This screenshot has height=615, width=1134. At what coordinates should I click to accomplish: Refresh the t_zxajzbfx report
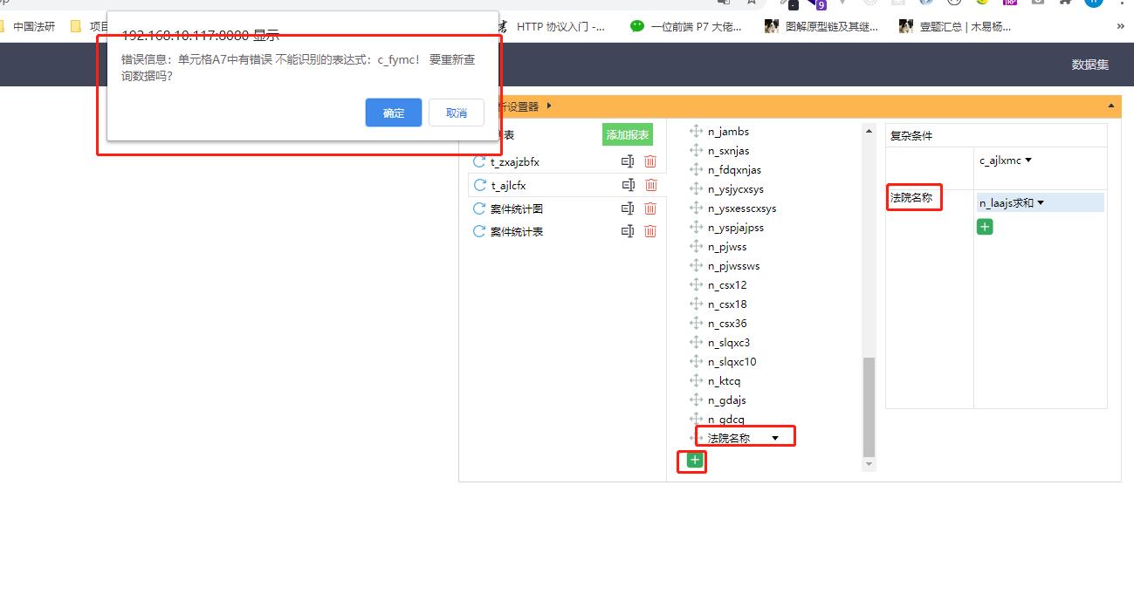point(479,161)
